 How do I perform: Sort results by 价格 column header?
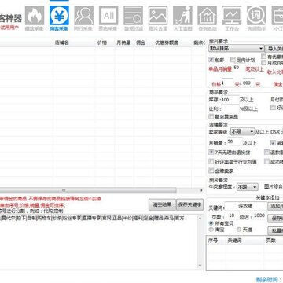[x=102, y=42]
